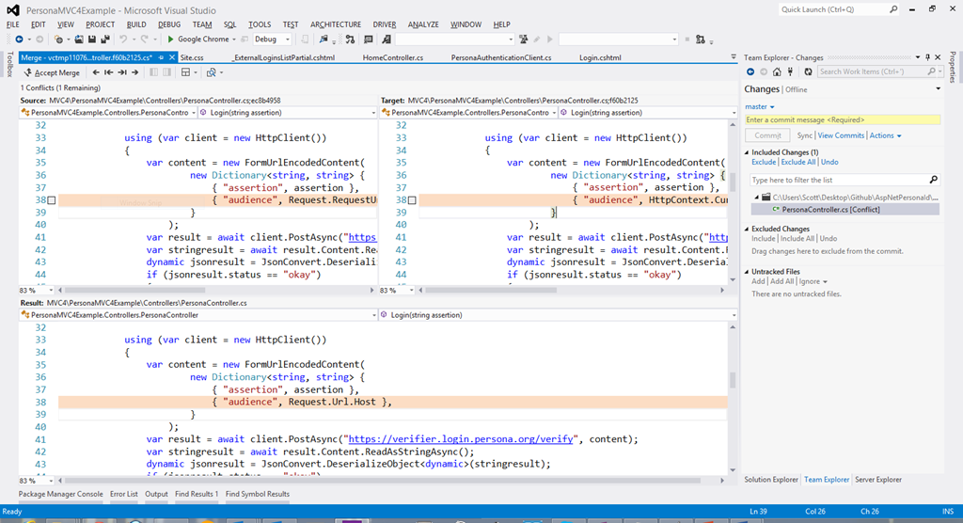Open the BUILD menu
963x523 pixels.
136,24
